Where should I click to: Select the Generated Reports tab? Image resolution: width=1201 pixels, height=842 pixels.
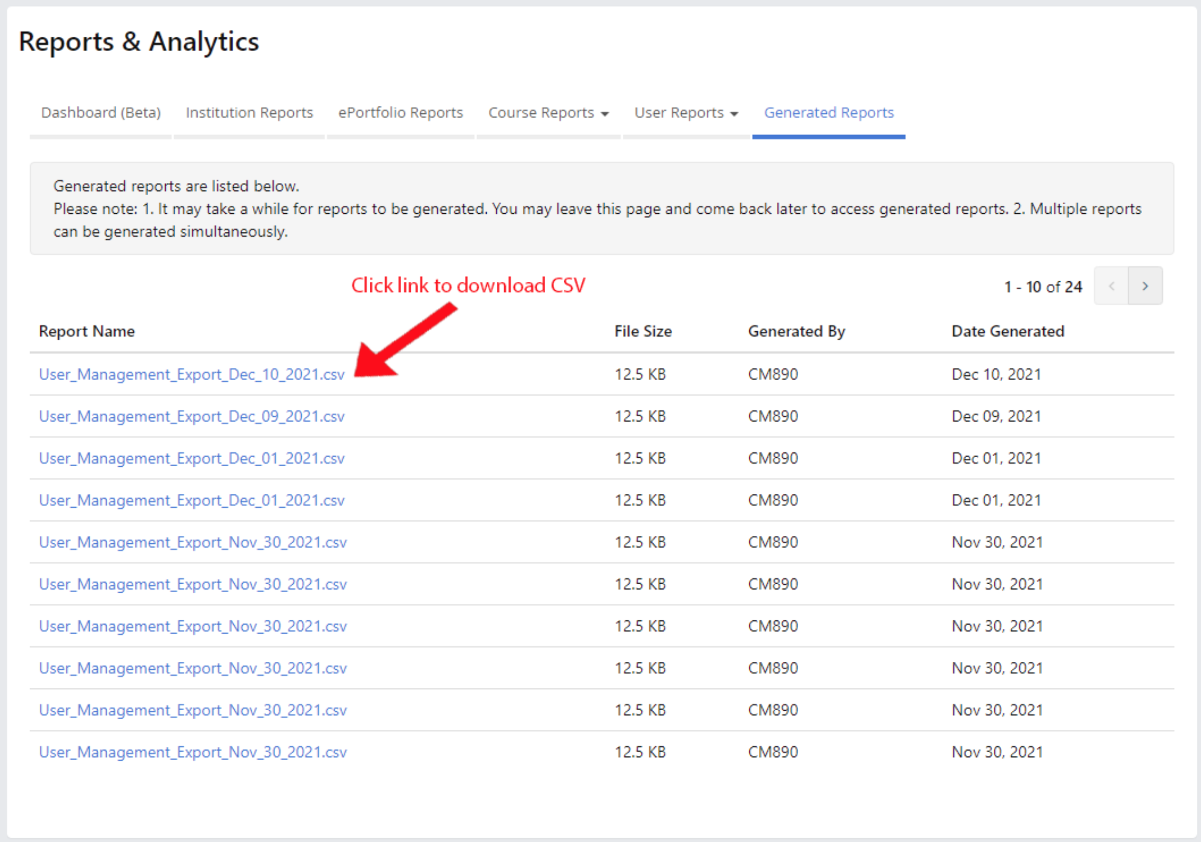(829, 113)
